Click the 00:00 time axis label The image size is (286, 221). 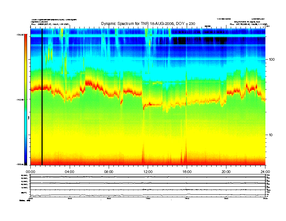pyautogui.click(x=30, y=172)
